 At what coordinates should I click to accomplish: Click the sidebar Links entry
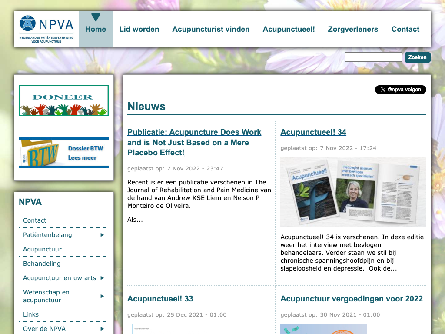click(31, 314)
